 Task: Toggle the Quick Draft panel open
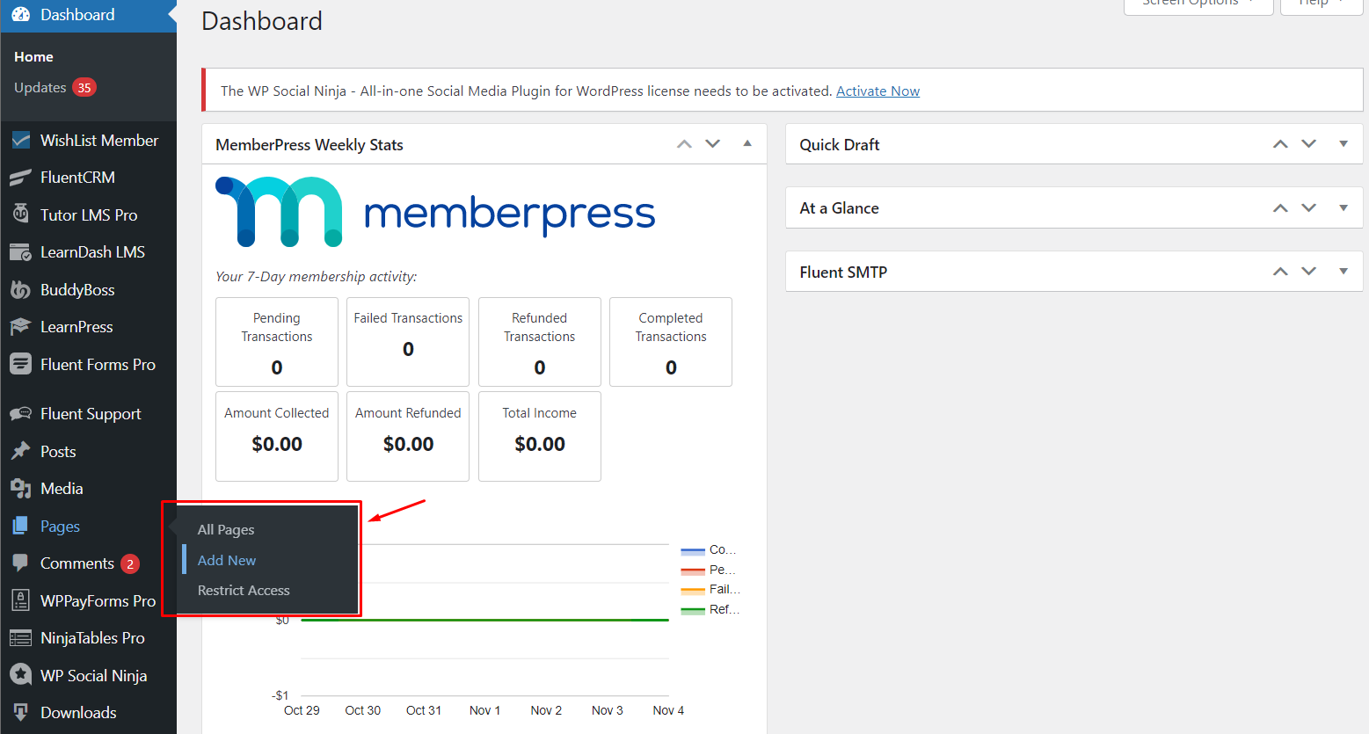click(1343, 144)
